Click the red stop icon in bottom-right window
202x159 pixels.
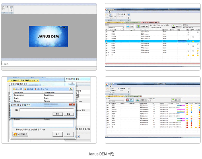(x=128, y=100)
